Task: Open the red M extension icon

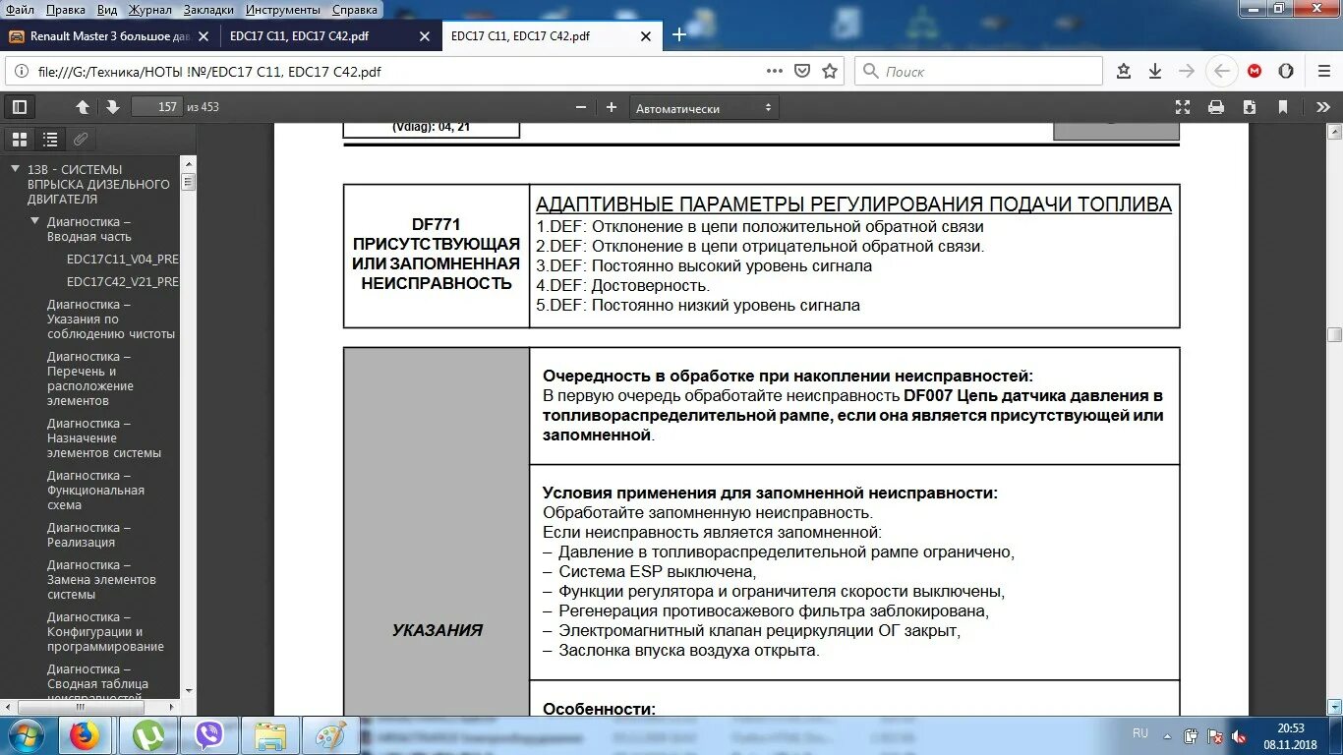Action: (1255, 71)
